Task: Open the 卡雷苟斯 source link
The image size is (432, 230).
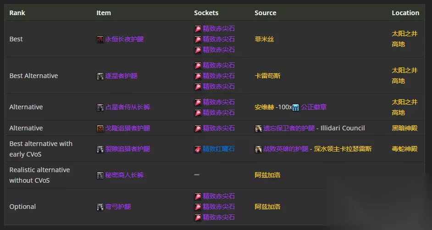Action: point(267,76)
